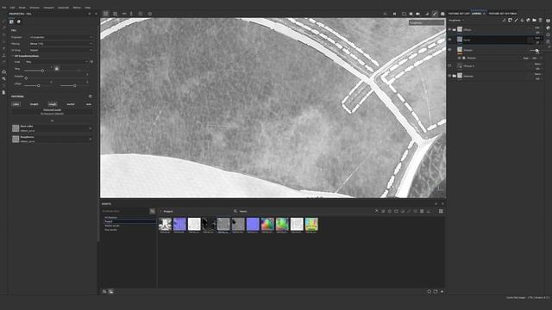This screenshot has height=310, width=552.
Task: Toggle the rough channel button in Material
Action: 53,104
